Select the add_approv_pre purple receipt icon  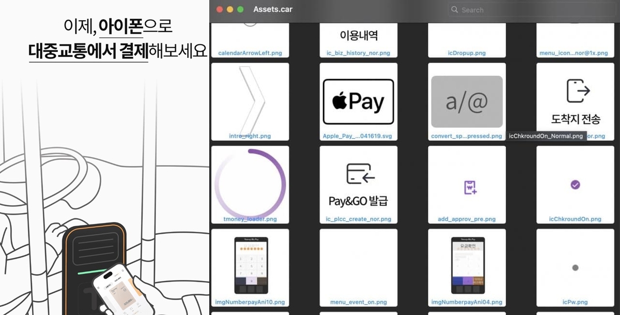point(470,187)
